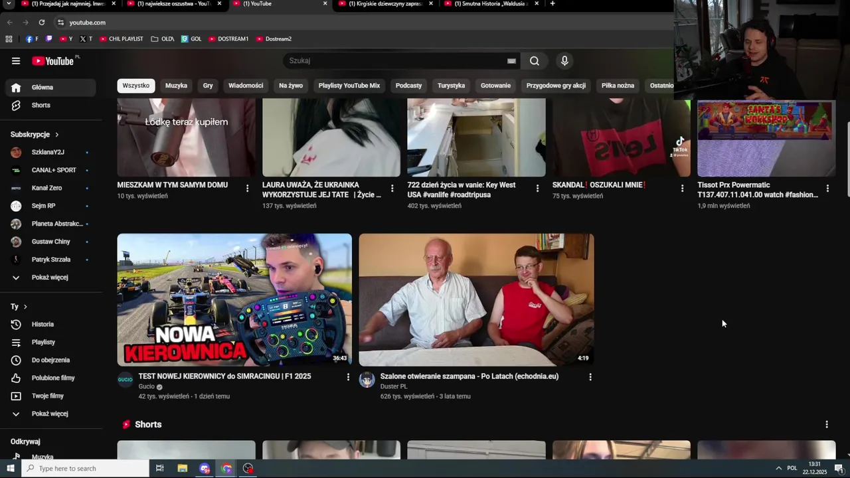Open Task View on the taskbar
The image size is (850, 478).
(x=159, y=469)
